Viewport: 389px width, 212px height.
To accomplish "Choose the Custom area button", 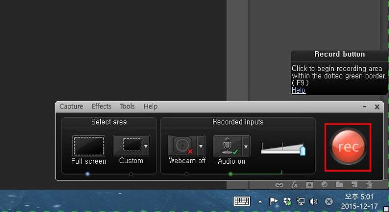I will [128, 146].
